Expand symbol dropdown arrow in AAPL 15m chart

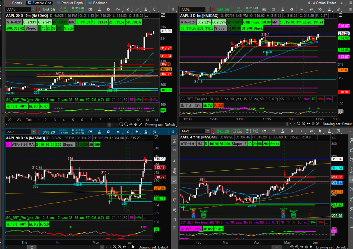(x=34, y=9)
